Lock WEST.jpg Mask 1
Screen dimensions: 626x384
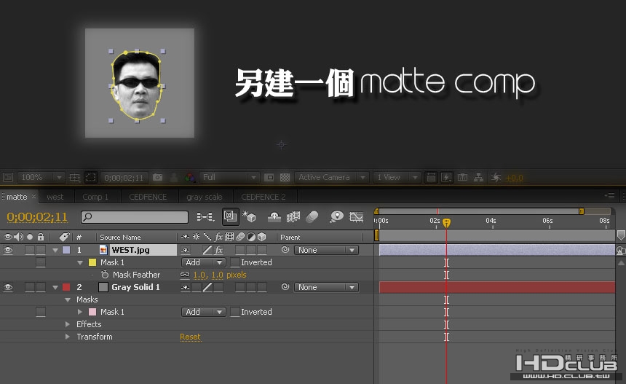[41, 262]
